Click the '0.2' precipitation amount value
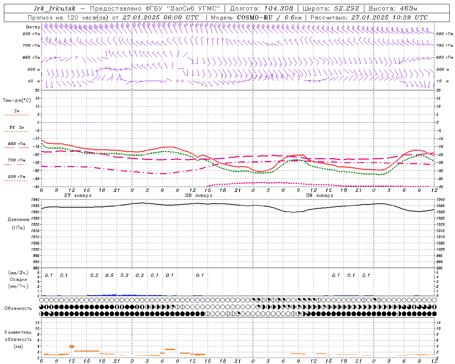Image resolution: width=455 pixels, height=364 pixels. [x=94, y=275]
